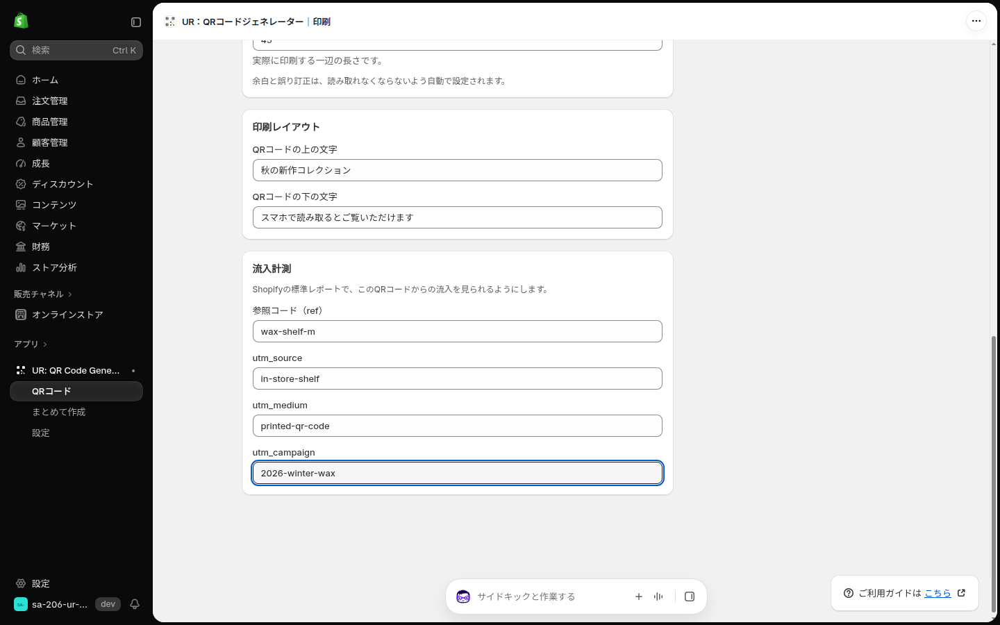Image resolution: width=1000 pixels, height=625 pixels.
Task: Click the 印刷レイアウト heading
Action: (286, 127)
